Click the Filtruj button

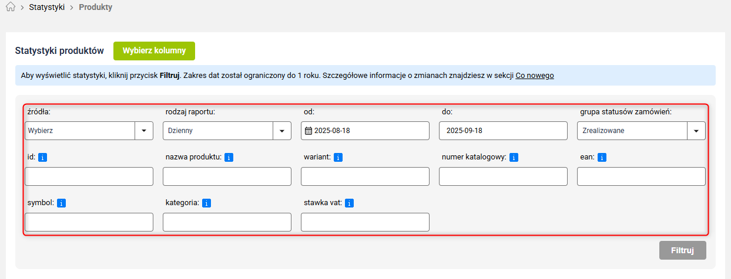(x=682, y=250)
